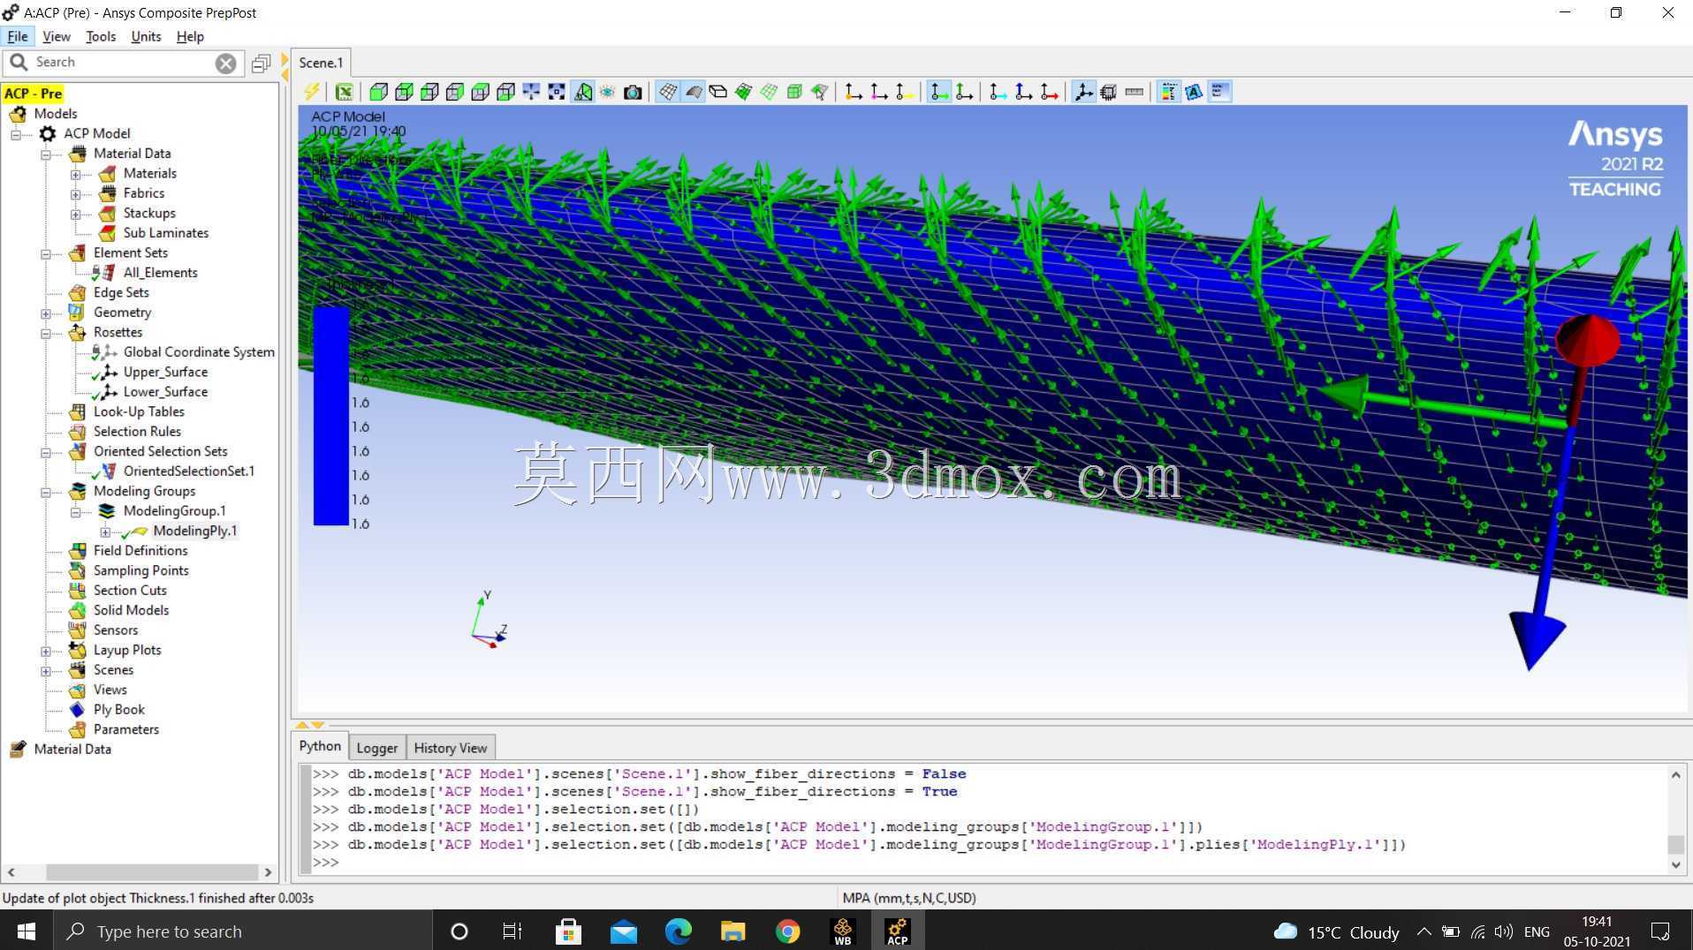Click the ruler measure icon
1693x950 pixels.
(1135, 92)
